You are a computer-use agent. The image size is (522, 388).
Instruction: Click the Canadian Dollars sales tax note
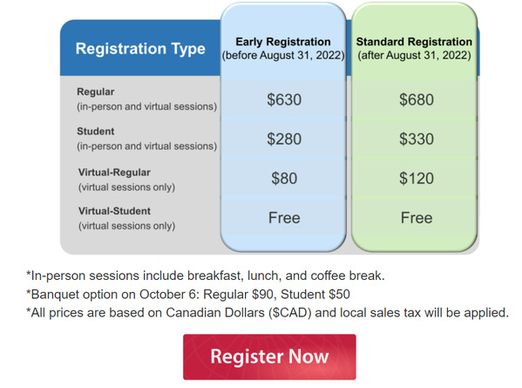point(268,313)
